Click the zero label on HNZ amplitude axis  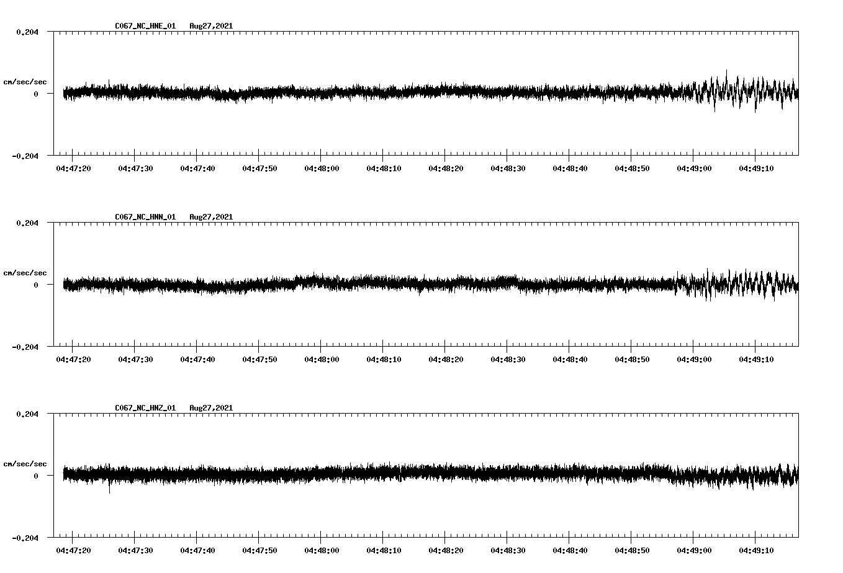click(x=36, y=476)
